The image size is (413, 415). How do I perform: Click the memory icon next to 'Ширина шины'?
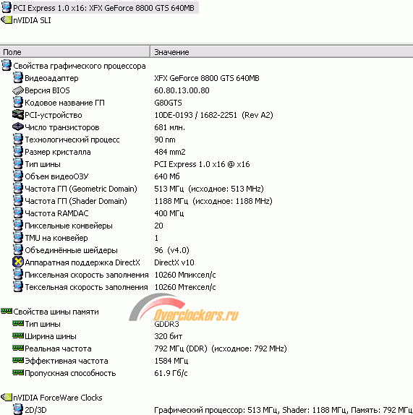18,335
